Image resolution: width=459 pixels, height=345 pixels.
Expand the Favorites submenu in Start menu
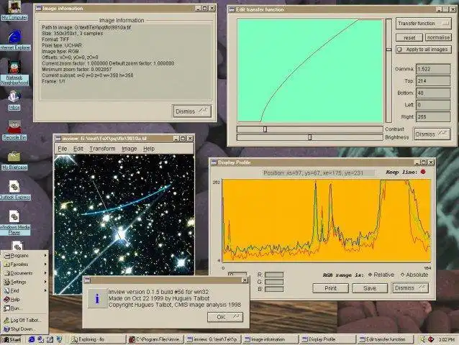point(24,264)
